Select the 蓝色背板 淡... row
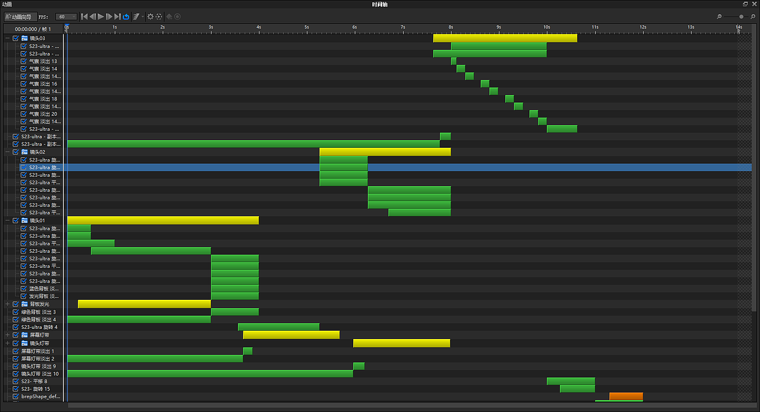 tap(45, 289)
